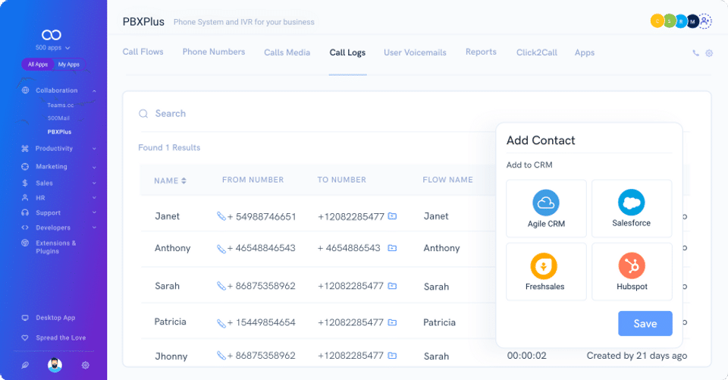Expand the Sales section
The width and height of the screenshot is (728, 380).
click(94, 183)
